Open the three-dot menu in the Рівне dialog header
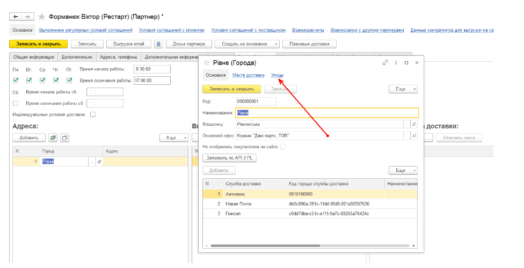 tap(396, 63)
